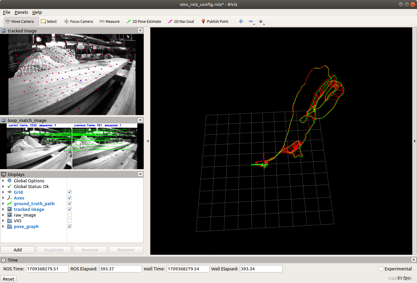Expand the ground_truth_path display row
The image size is (417, 283).
3,203
